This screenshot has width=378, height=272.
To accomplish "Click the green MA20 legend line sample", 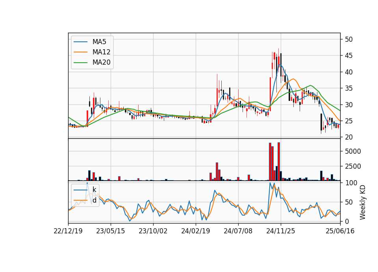I will [80, 63].
